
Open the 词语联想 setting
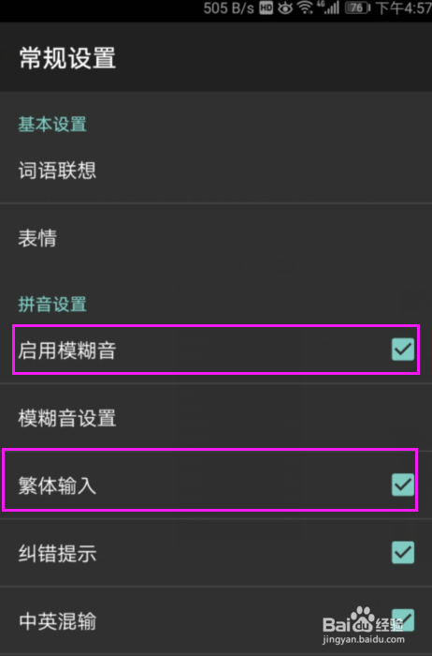[216, 171]
